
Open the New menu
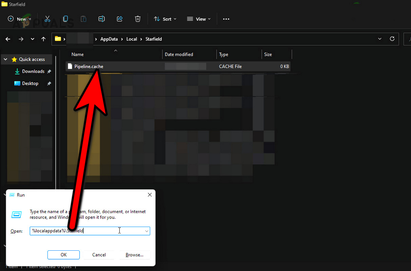tap(19, 19)
